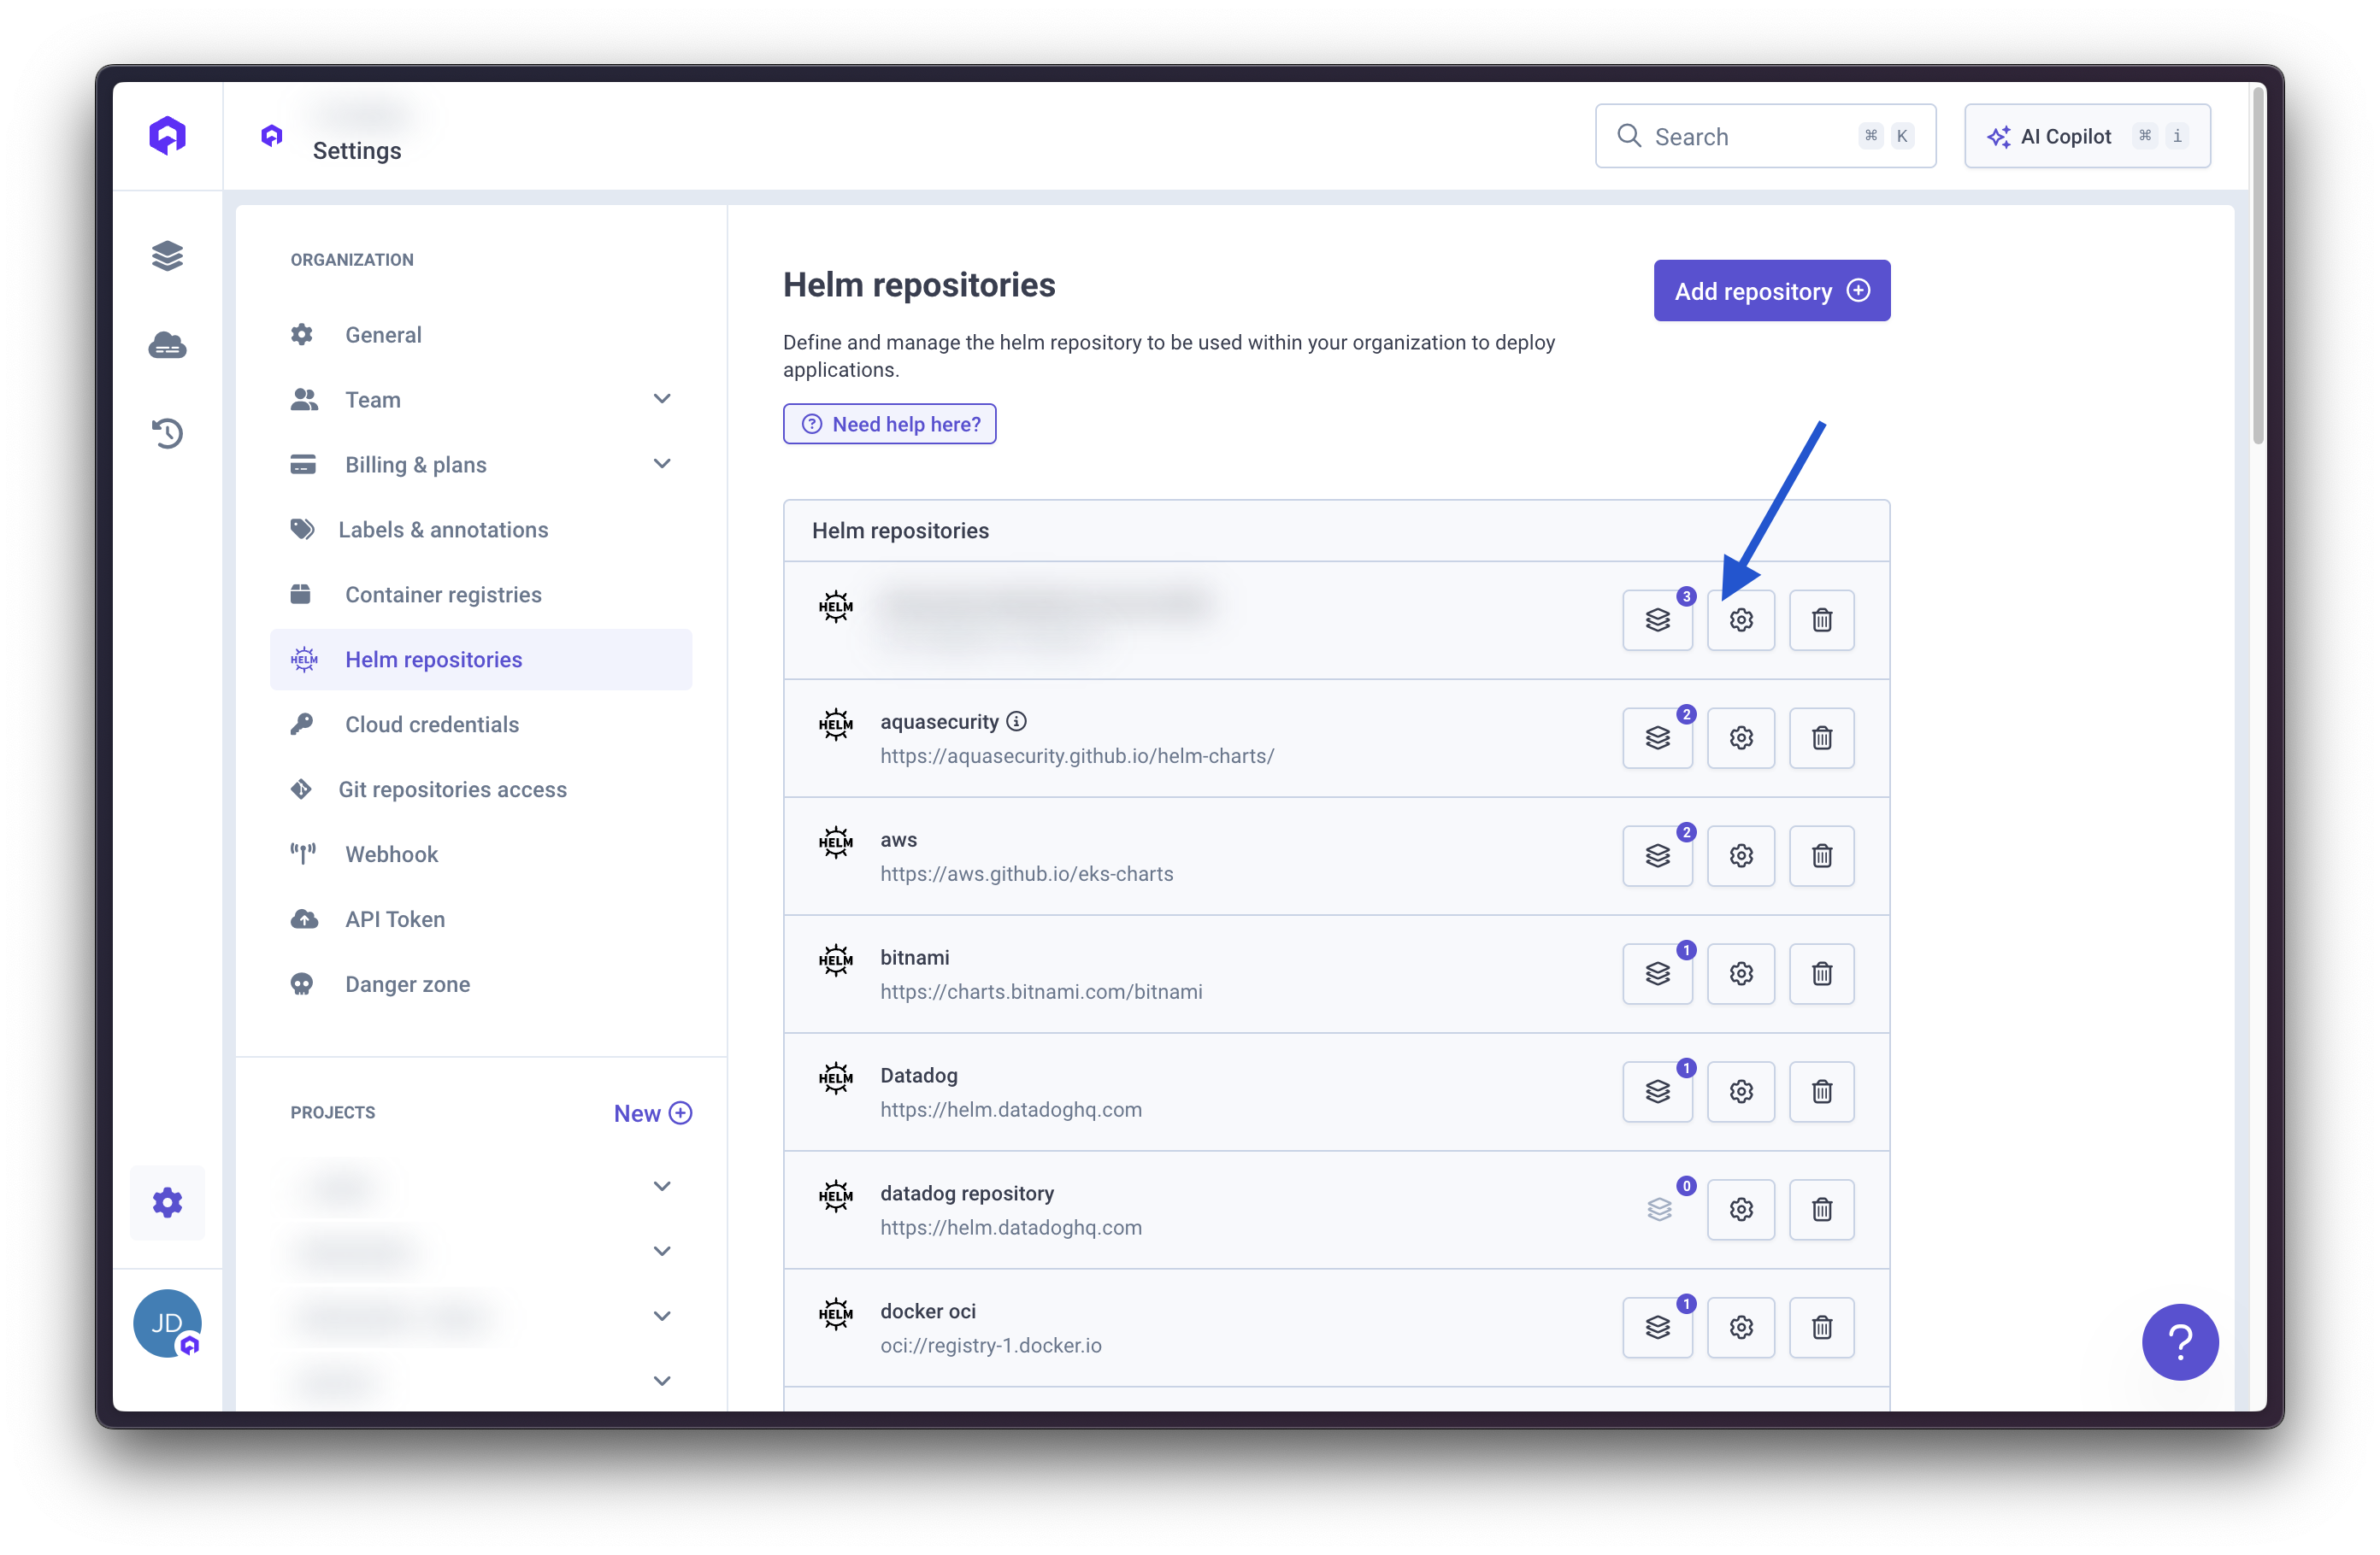Expand the first project chevron under Projects
The height and width of the screenshot is (1555, 2380).
[661, 1186]
